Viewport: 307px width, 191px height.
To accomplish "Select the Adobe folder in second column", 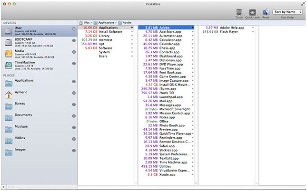I will 166,28.
